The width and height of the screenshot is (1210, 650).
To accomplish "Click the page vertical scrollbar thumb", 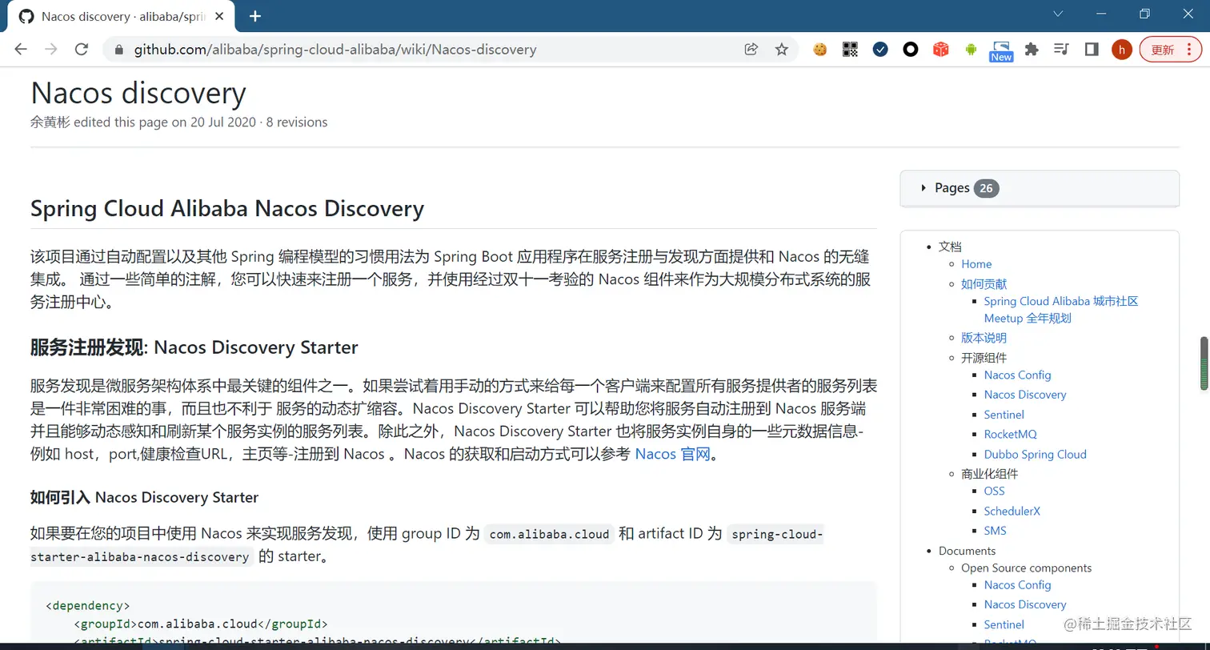I will 1204,363.
